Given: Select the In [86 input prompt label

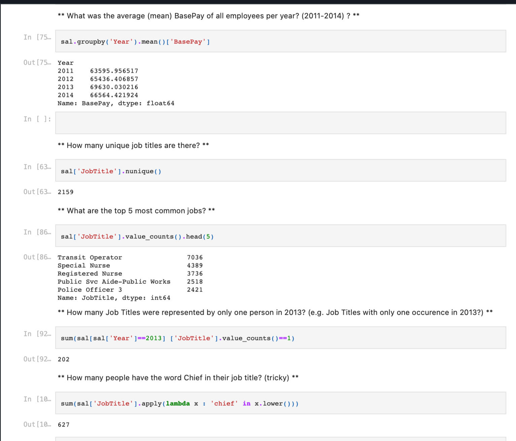Looking at the screenshot, I should point(37,232).
